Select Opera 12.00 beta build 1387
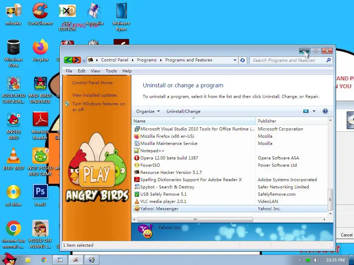The height and width of the screenshot is (265, 354). (x=230, y=158)
